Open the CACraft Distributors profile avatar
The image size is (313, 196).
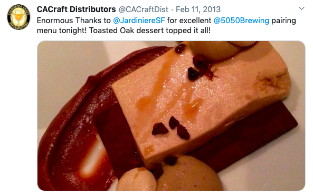coord(18,17)
